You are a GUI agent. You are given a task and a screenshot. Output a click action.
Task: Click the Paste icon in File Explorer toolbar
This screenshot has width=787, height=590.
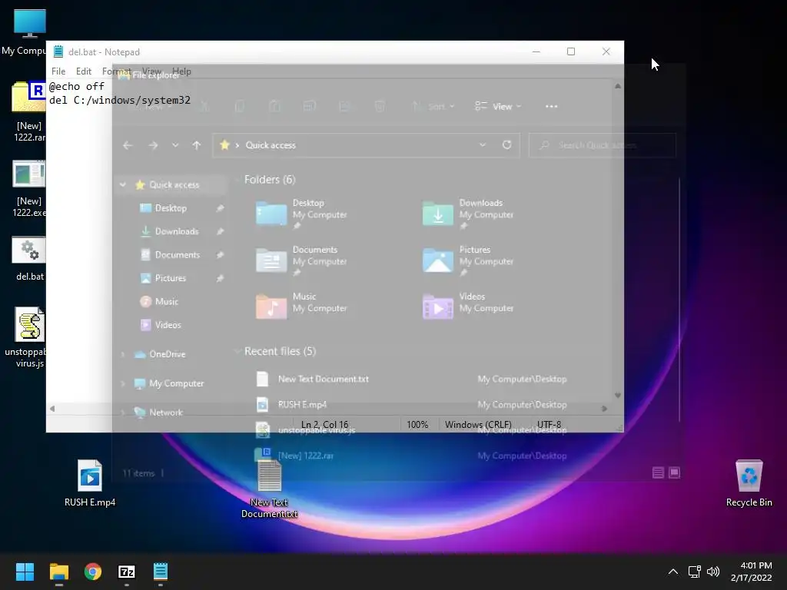click(x=274, y=106)
